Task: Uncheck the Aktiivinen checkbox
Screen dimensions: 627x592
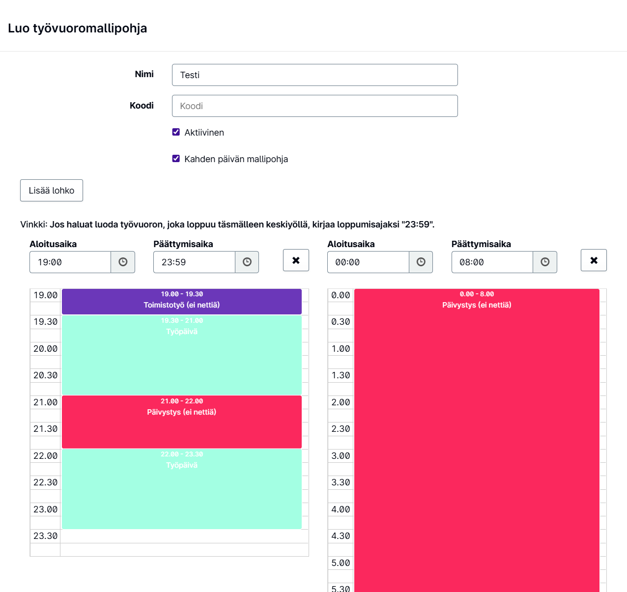Action: (176, 132)
